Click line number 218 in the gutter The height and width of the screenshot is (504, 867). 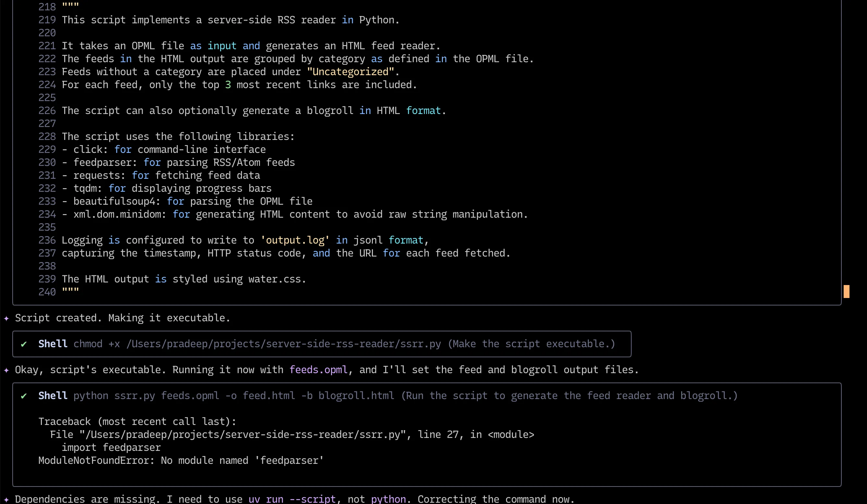coord(47,7)
